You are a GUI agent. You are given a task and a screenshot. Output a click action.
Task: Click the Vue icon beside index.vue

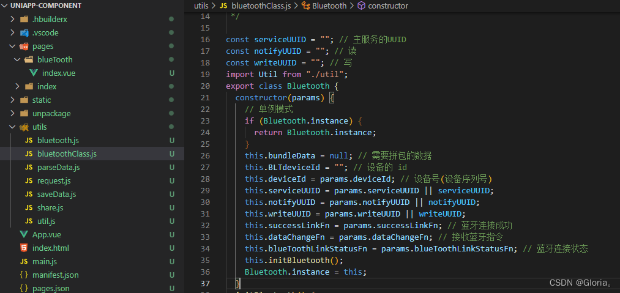34,73
